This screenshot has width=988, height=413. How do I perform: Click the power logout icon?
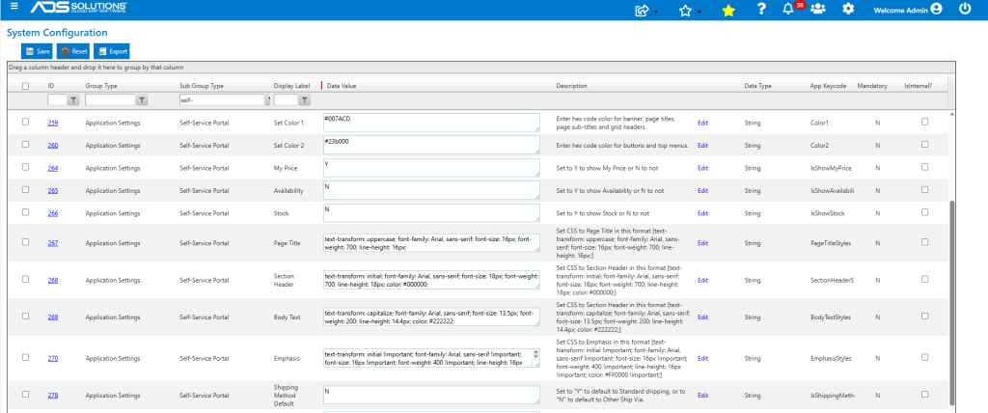point(965,9)
